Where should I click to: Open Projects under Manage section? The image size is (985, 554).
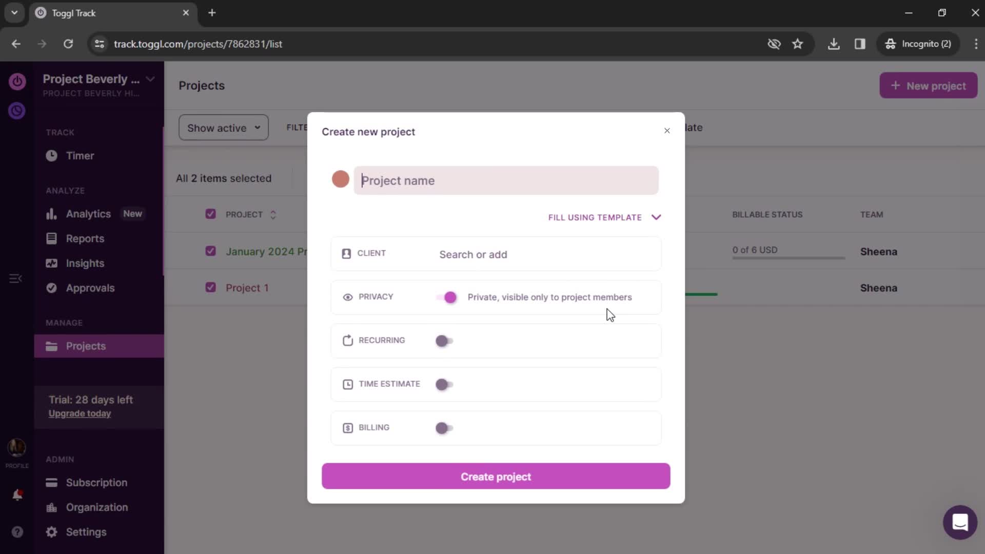[x=85, y=346]
